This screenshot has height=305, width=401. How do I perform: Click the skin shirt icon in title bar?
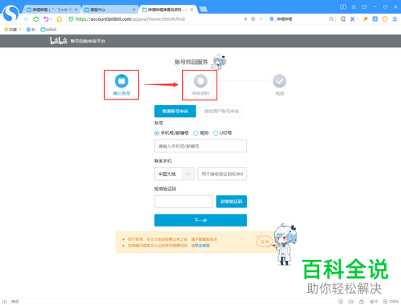tap(364, 6)
